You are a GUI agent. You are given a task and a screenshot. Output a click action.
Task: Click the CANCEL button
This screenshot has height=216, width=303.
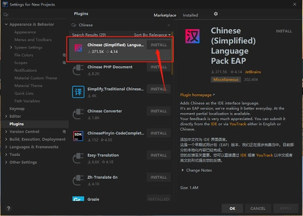[258, 208]
